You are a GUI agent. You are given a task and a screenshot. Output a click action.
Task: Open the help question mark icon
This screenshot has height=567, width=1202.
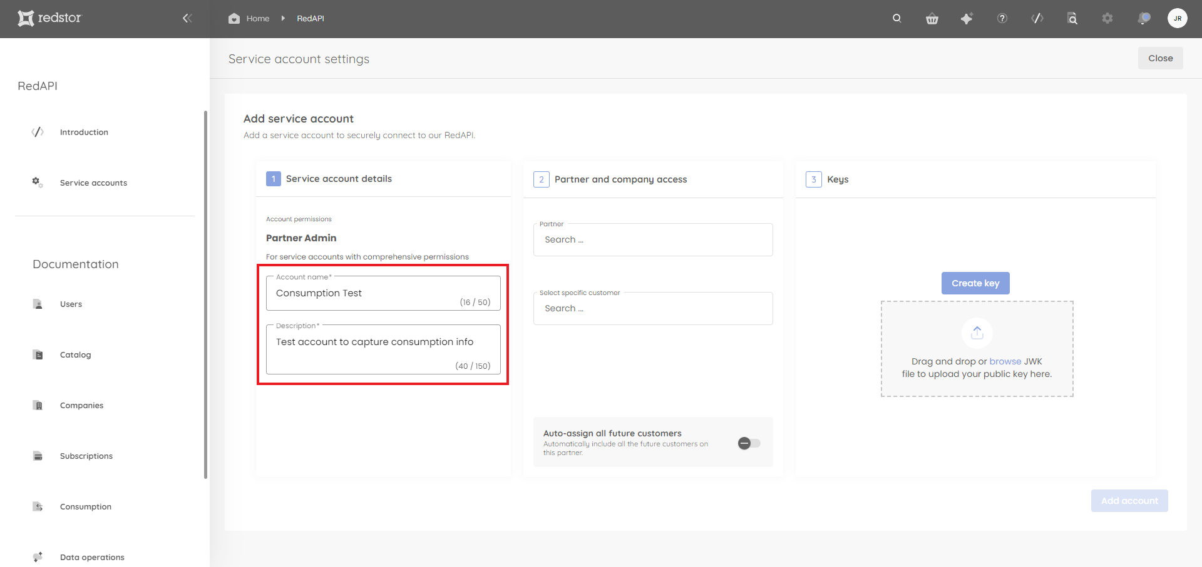(1002, 18)
